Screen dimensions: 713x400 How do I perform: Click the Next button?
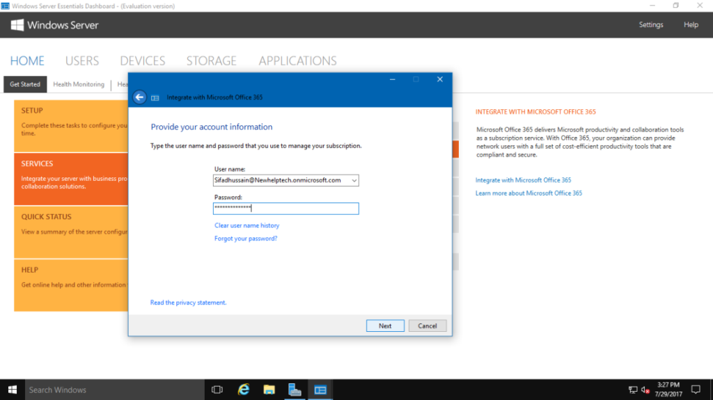tap(385, 326)
